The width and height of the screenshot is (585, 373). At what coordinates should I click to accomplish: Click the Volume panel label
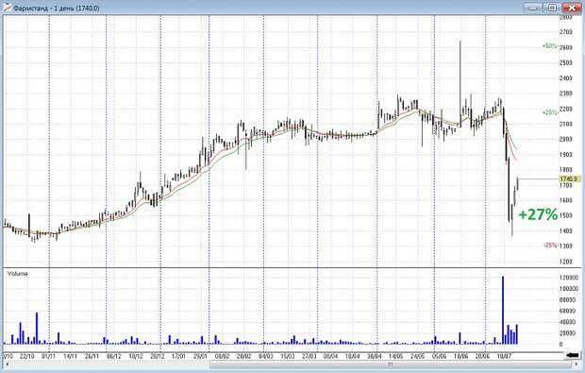17,274
